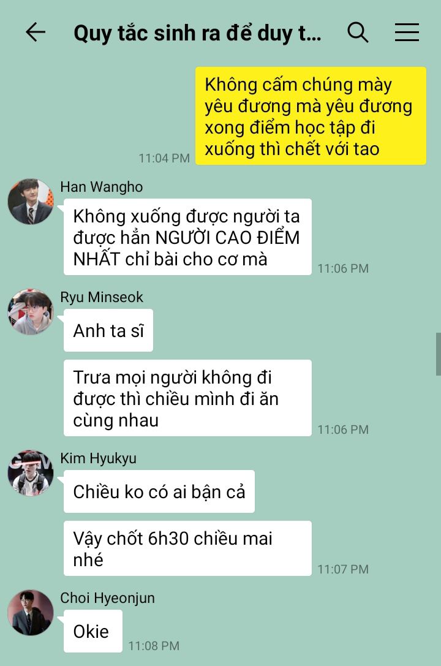Image resolution: width=441 pixels, height=666 pixels.
Task: Select the 'Vậy chốt 6h30 chiều mai' message
Action: pos(187,548)
